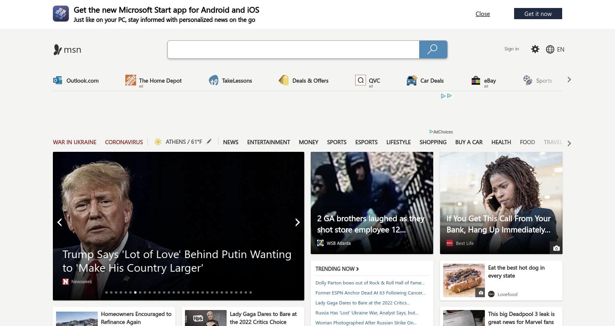Open the Outlook.com icon shortcut

58,80
